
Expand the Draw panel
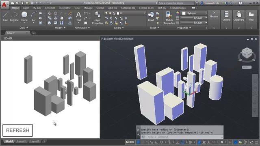(x=24, y=28)
